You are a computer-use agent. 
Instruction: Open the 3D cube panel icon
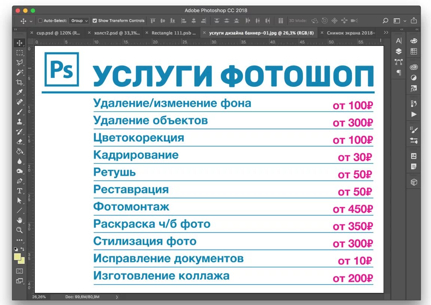[414, 182]
